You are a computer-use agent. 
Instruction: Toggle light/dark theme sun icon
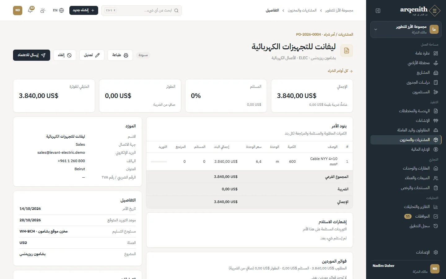tap(43, 10)
